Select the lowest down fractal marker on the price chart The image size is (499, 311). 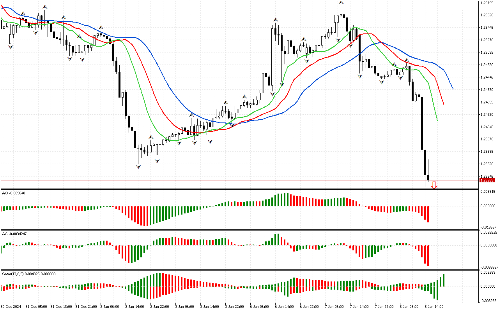point(138,167)
